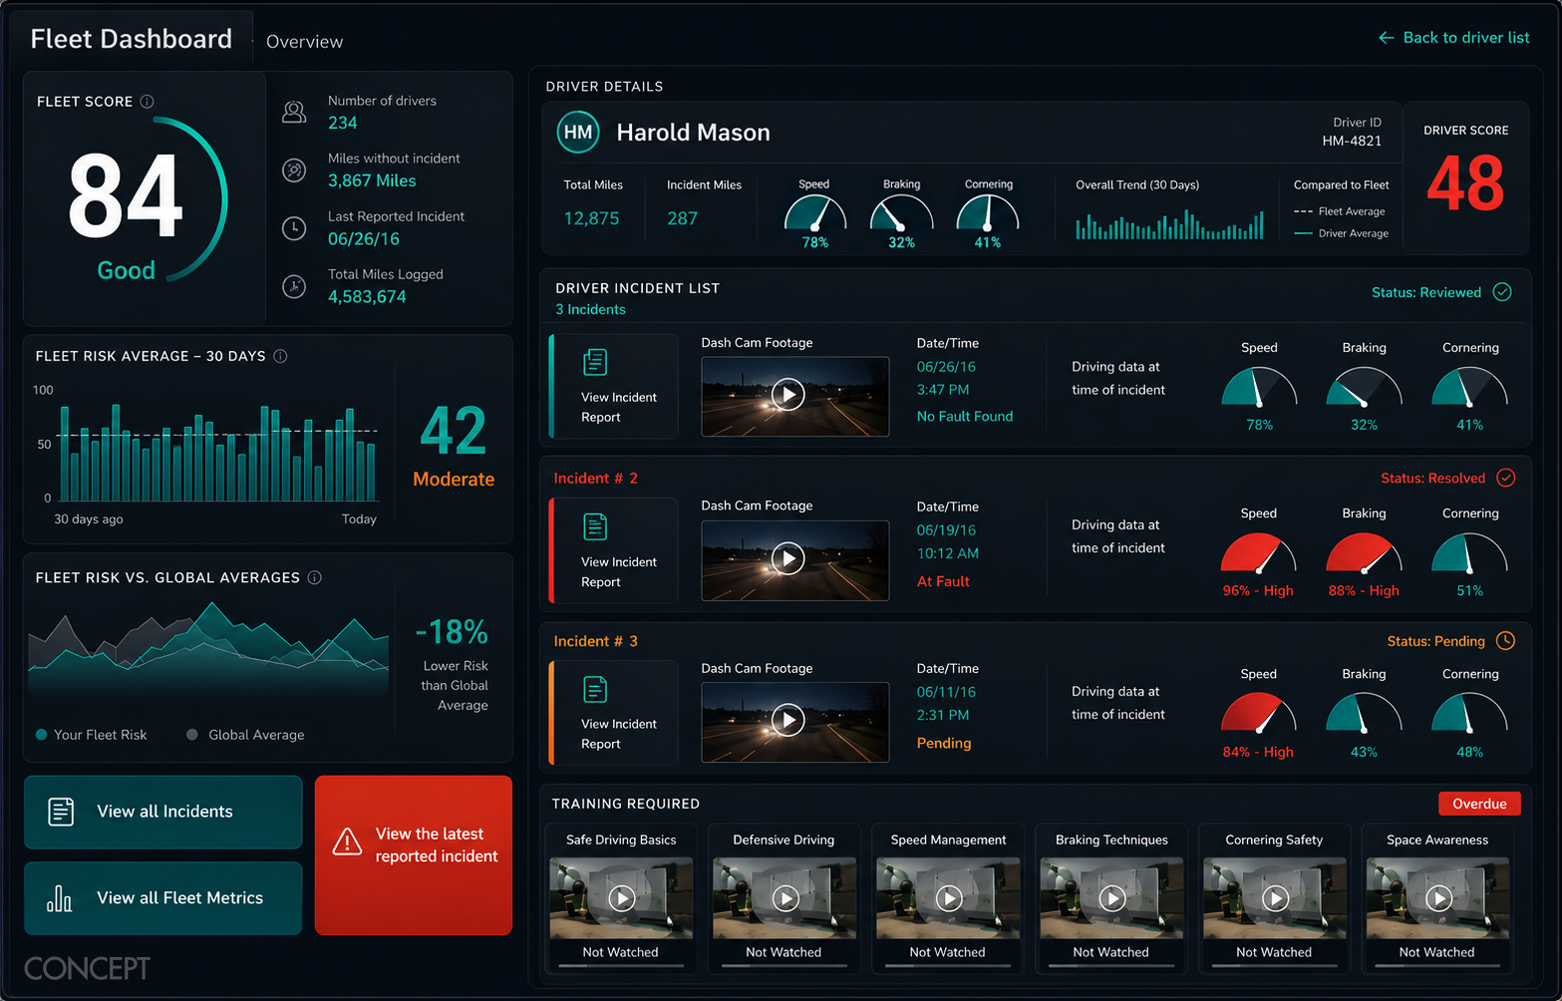
Task: Click the fleet score value 84
Action: (x=126, y=196)
